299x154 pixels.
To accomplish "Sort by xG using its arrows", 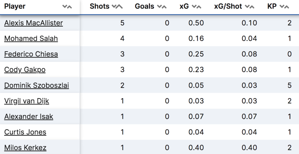I will (x=197, y=7).
